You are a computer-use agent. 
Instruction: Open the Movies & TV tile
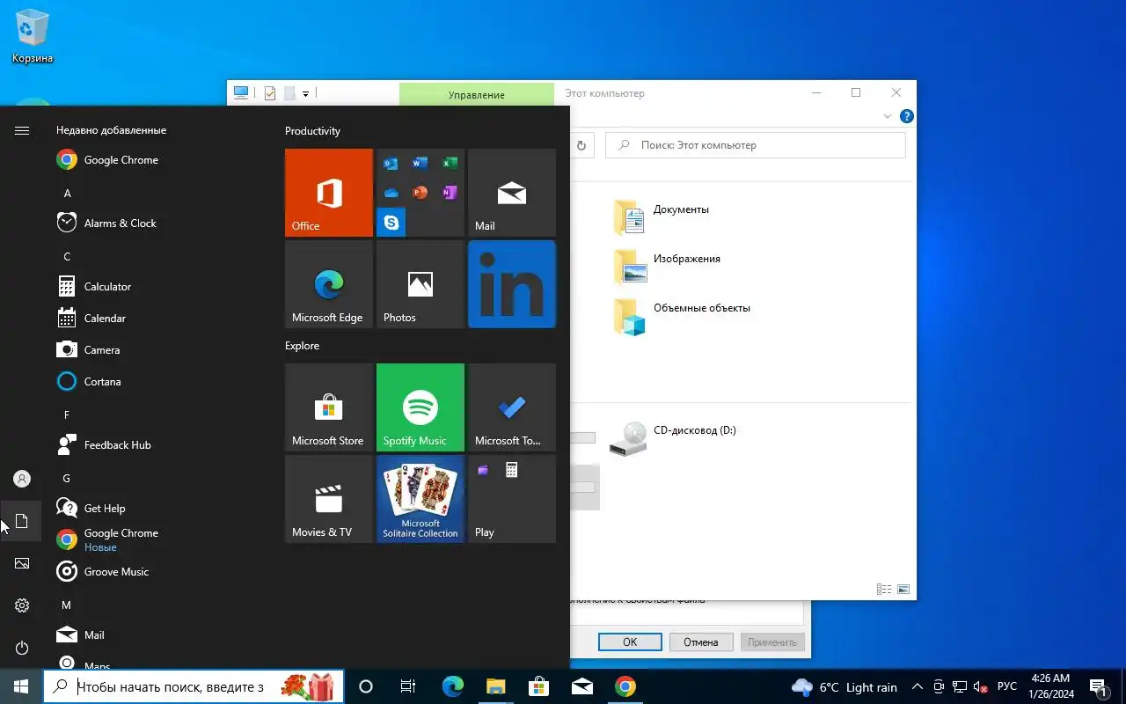pos(329,499)
